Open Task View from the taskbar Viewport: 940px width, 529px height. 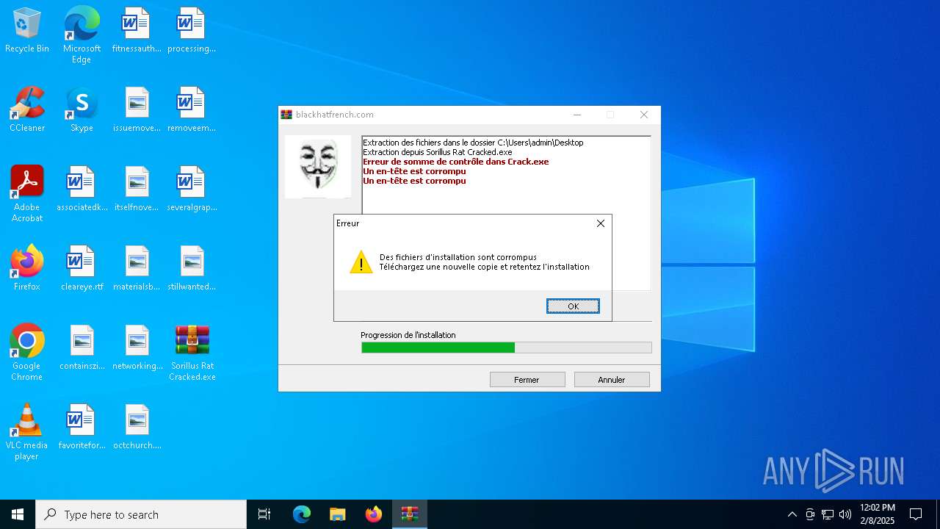(264, 514)
